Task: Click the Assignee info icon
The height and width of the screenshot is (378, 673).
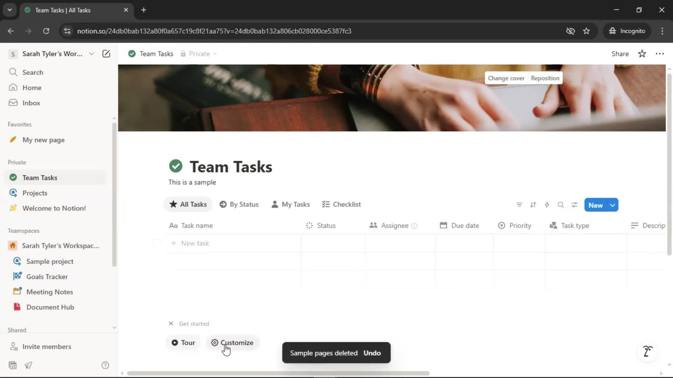Action: pyautogui.click(x=414, y=226)
